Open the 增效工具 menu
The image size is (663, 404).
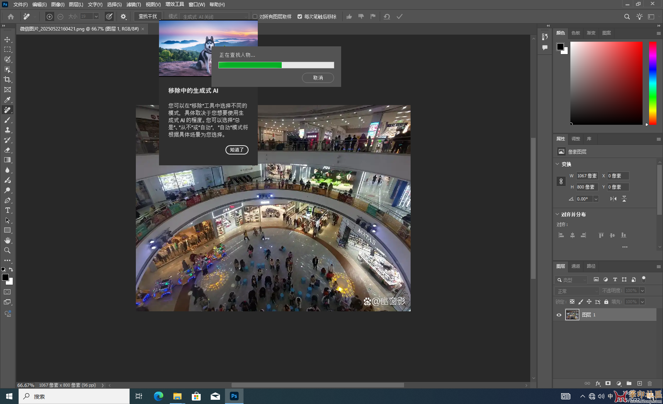pyautogui.click(x=175, y=4)
